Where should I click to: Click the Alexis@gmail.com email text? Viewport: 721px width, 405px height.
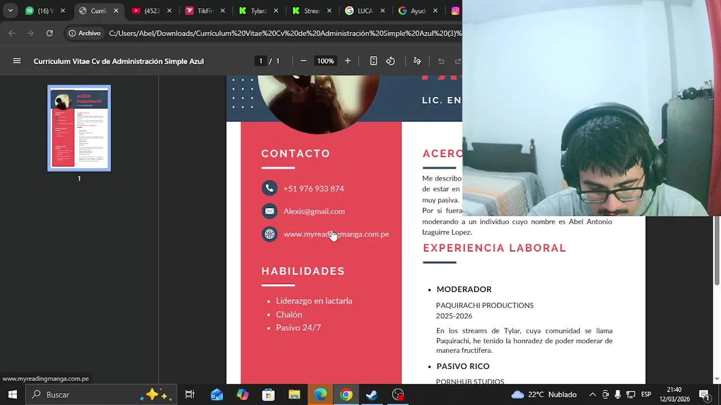[314, 211]
